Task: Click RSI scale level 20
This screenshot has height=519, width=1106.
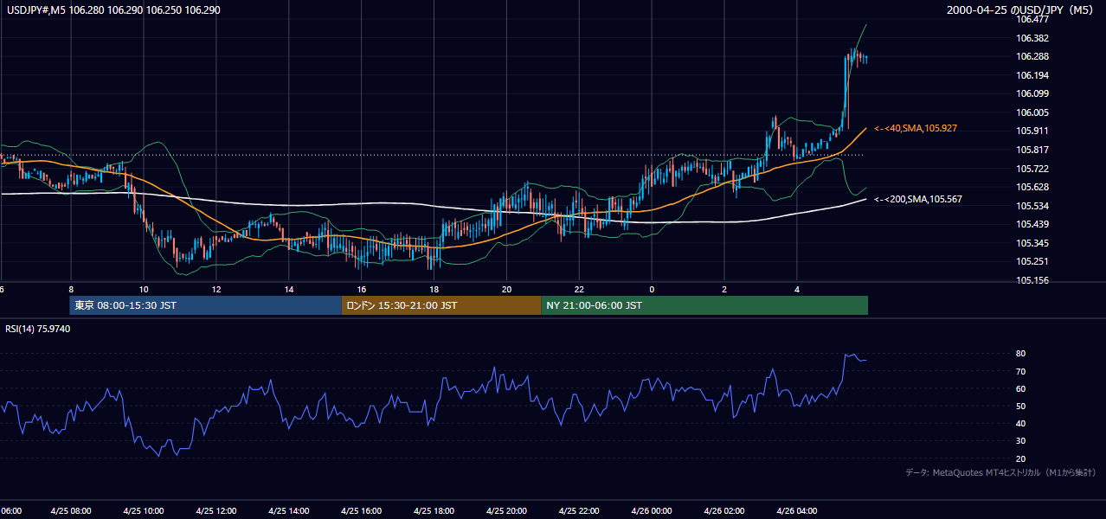Action: 1020,458
